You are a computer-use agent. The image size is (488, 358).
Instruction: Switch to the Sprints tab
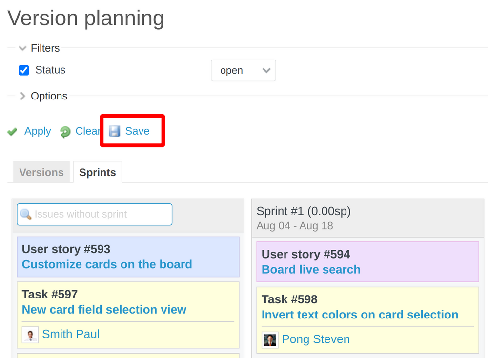coord(97,172)
